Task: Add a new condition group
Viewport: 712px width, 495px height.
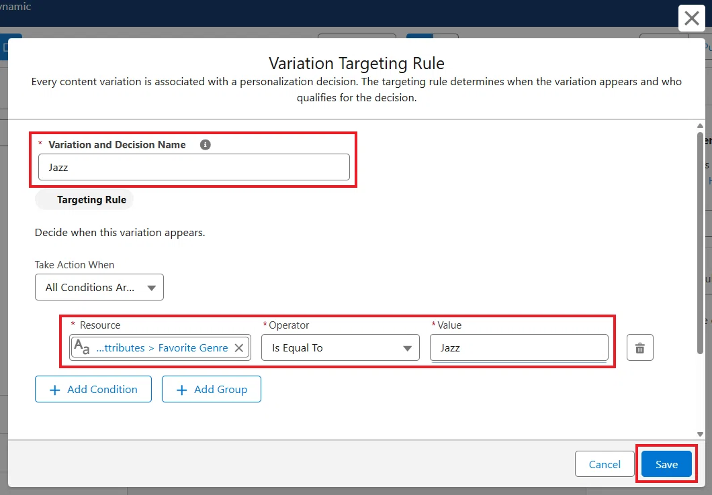Action: [x=211, y=390]
